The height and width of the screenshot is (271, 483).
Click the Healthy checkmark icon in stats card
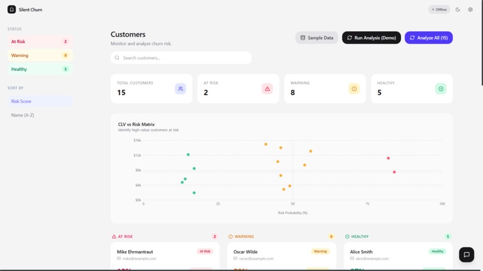click(x=441, y=89)
